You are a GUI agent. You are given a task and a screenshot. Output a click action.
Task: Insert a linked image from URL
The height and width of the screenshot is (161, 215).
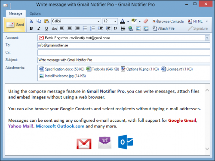146,28
